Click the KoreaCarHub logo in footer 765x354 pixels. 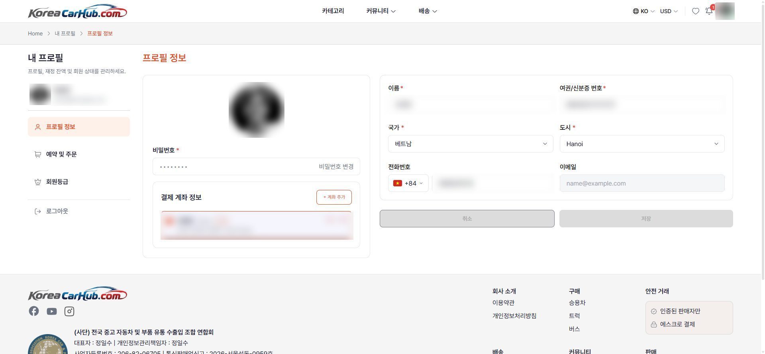pos(78,294)
